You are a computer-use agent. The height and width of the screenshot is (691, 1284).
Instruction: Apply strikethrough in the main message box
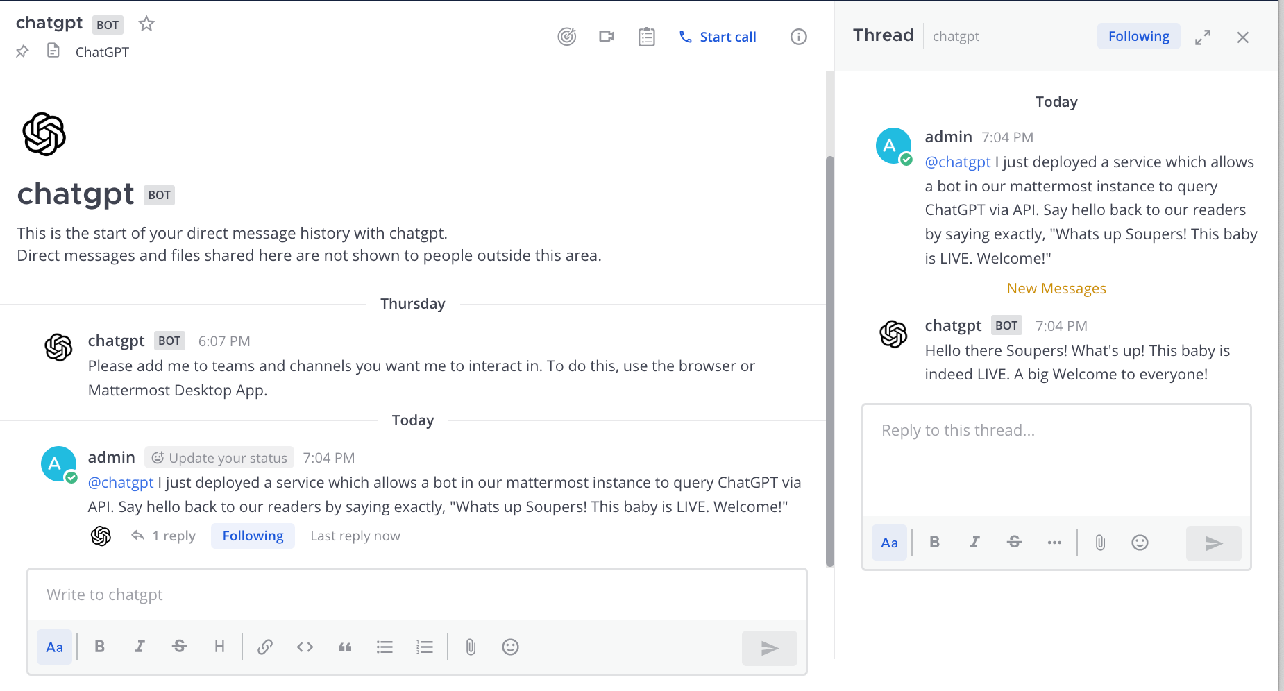[179, 647]
